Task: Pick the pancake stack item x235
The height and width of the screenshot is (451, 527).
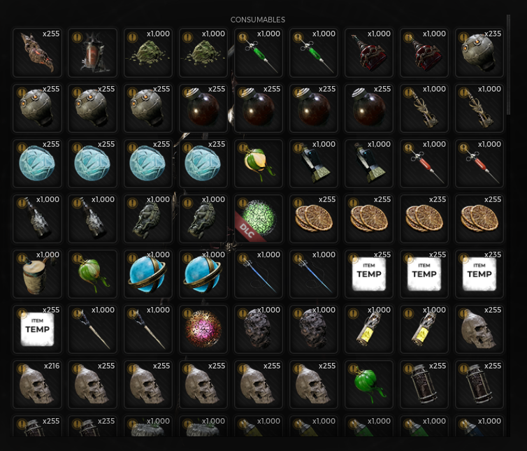Action: 424,218
